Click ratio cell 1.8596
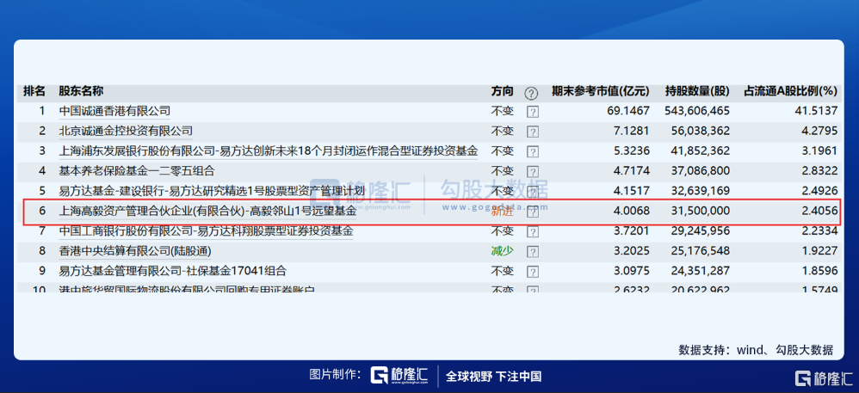This screenshot has width=859, height=393. [x=819, y=270]
